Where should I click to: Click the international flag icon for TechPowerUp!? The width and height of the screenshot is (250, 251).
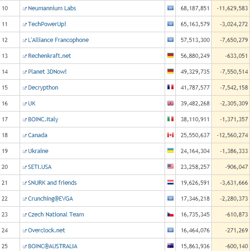coord(170,24)
